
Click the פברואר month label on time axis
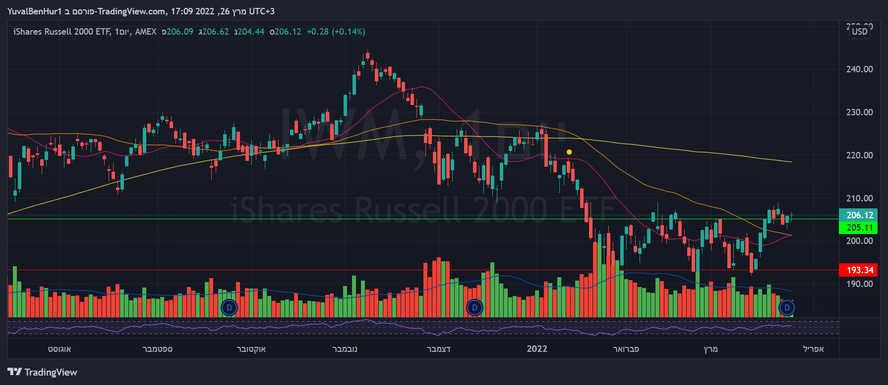tap(626, 349)
